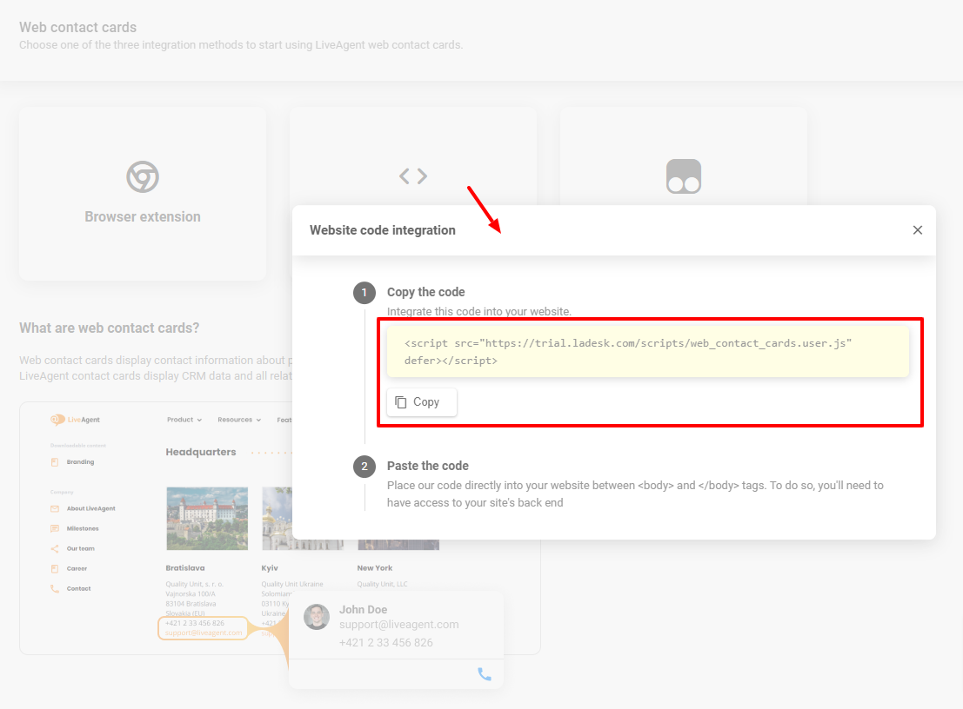
Task: Open Branding under downloadable content
Action: [80, 462]
